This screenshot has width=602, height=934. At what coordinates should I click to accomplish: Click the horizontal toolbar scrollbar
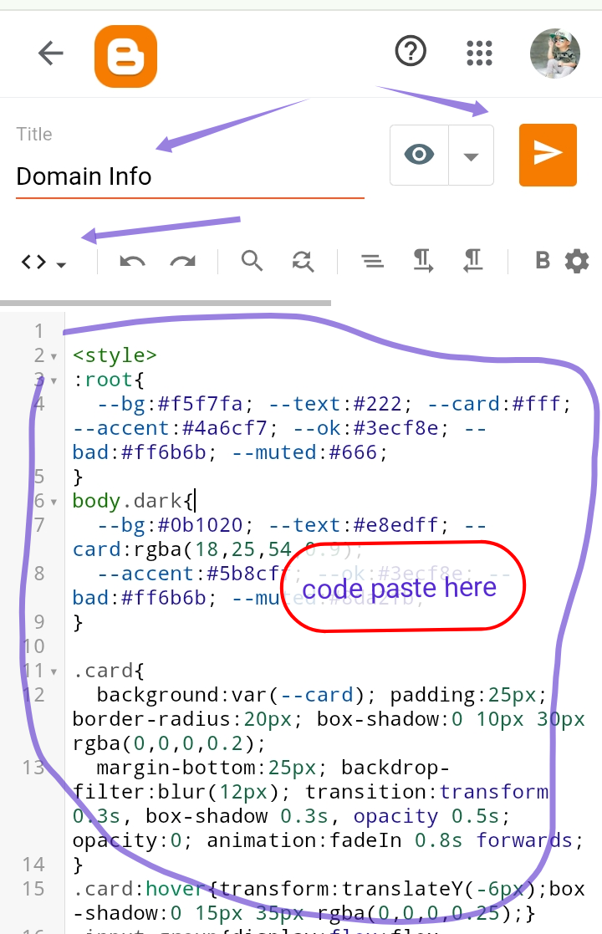click(x=166, y=304)
